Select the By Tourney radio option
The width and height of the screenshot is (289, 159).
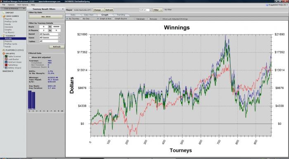click(x=67, y=19)
